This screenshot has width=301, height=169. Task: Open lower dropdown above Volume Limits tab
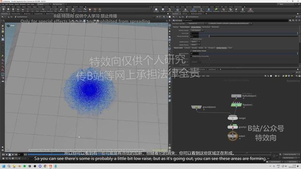coord(195,45)
